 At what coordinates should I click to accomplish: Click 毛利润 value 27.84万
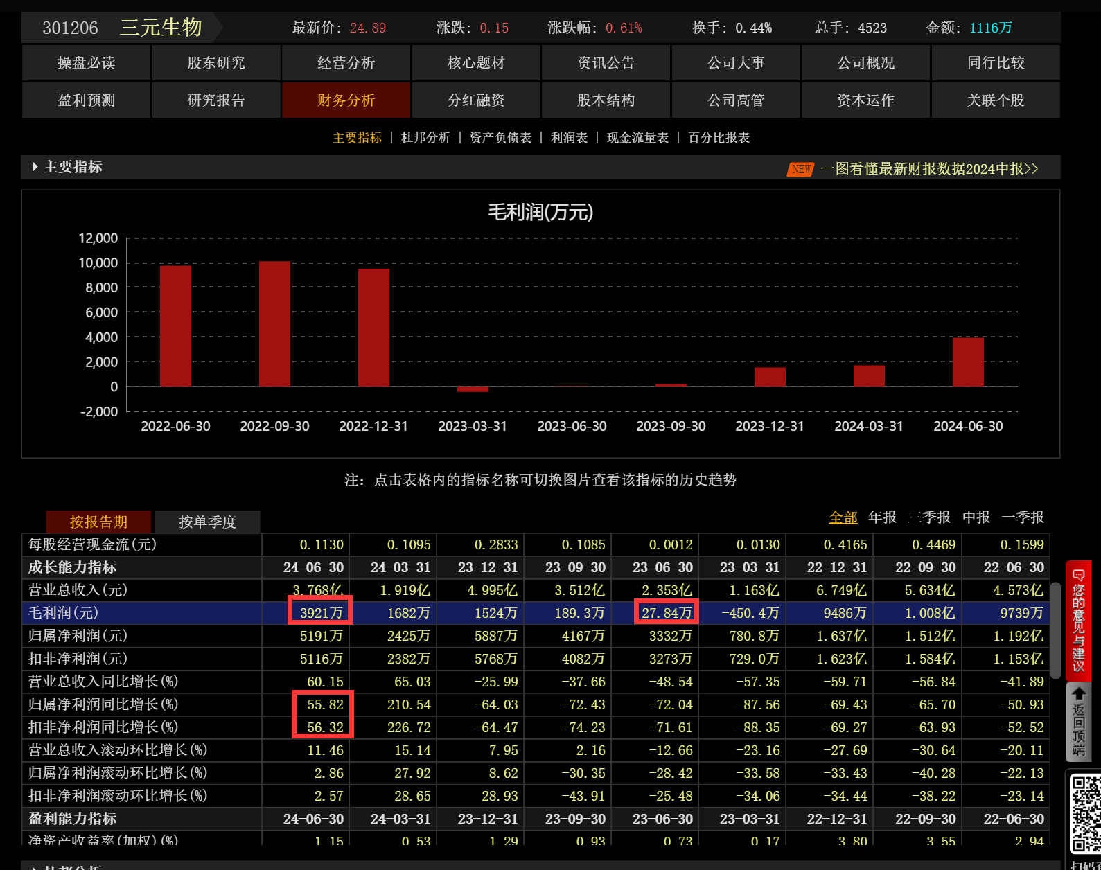(667, 613)
